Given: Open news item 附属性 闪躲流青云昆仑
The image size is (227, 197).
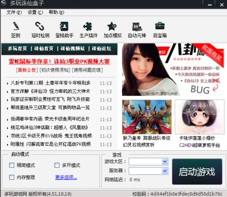Looking at the screenshot, I should tap(51, 144).
